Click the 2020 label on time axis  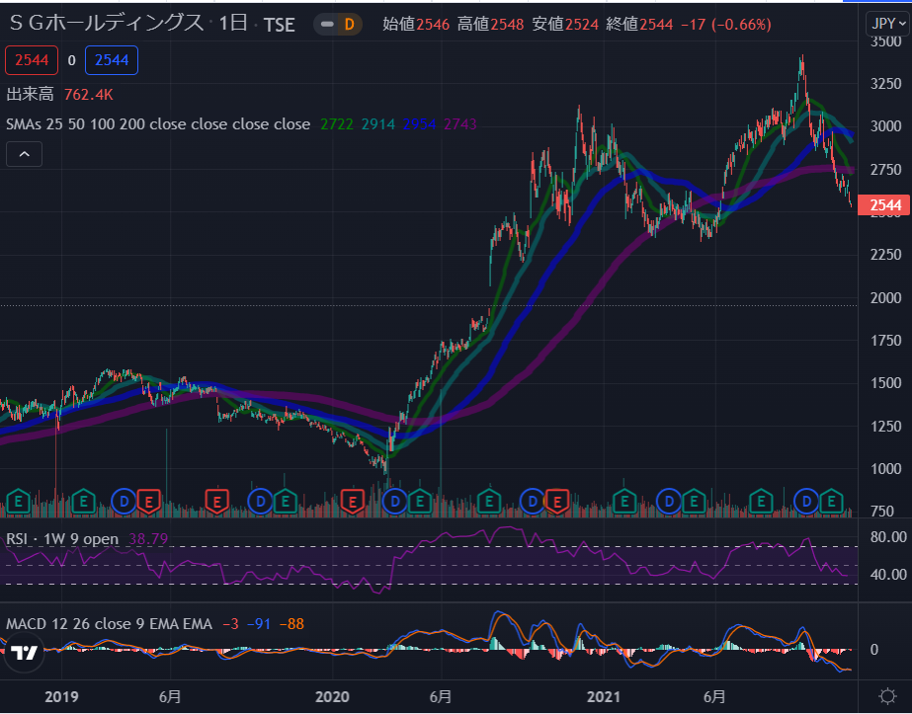(332, 696)
